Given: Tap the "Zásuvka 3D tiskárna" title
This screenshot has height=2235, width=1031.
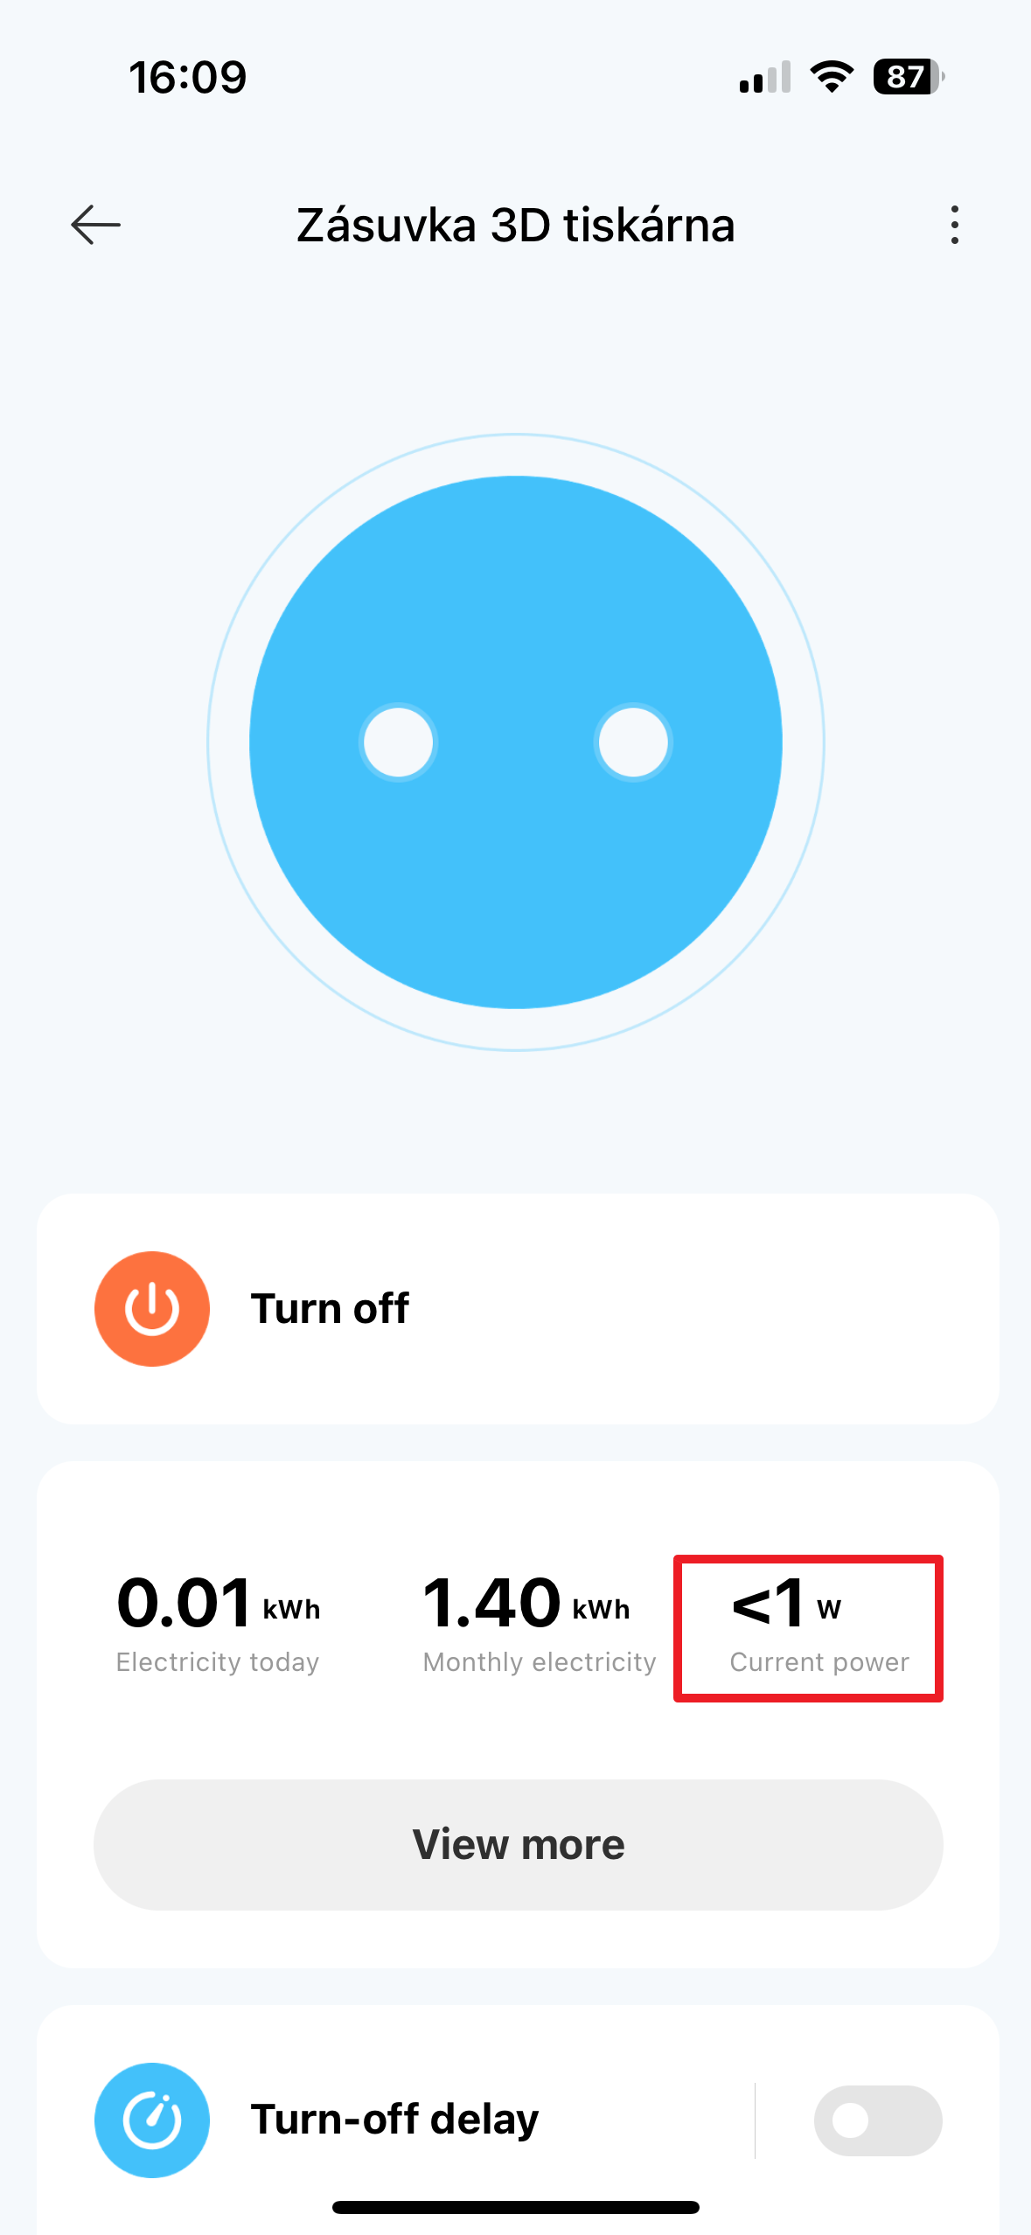Looking at the screenshot, I should coord(515,225).
